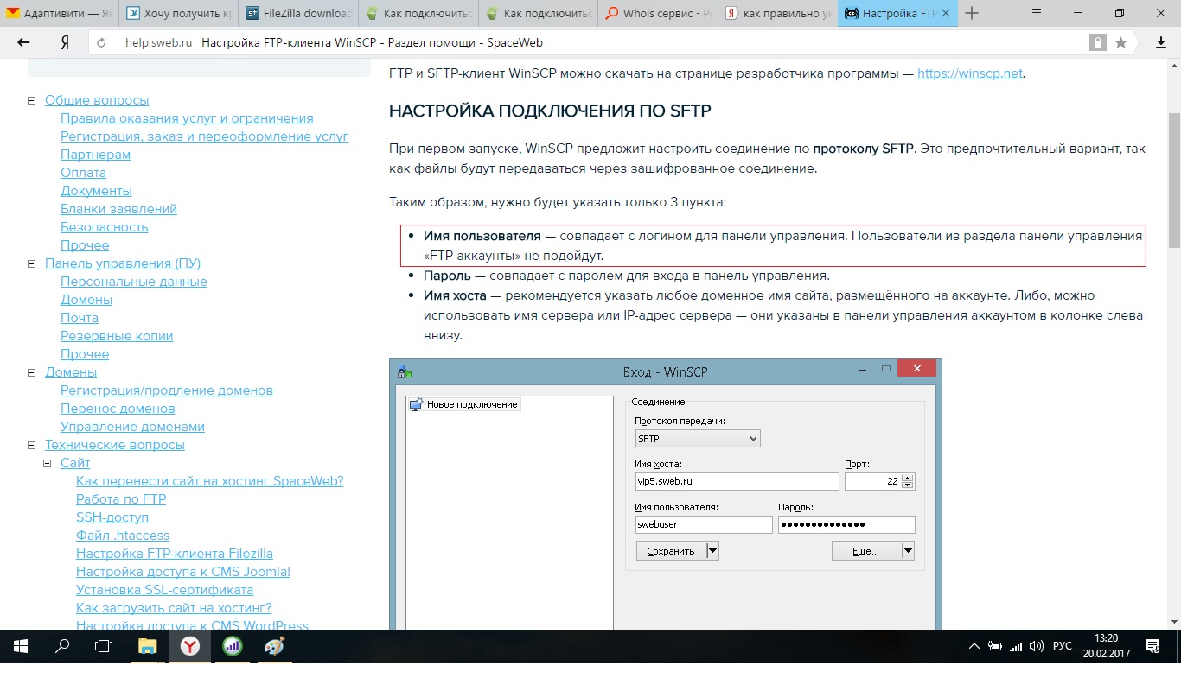Screen dimensions: 1181x691
Task: Open the "Партнерам" link
Action: tap(95, 155)
